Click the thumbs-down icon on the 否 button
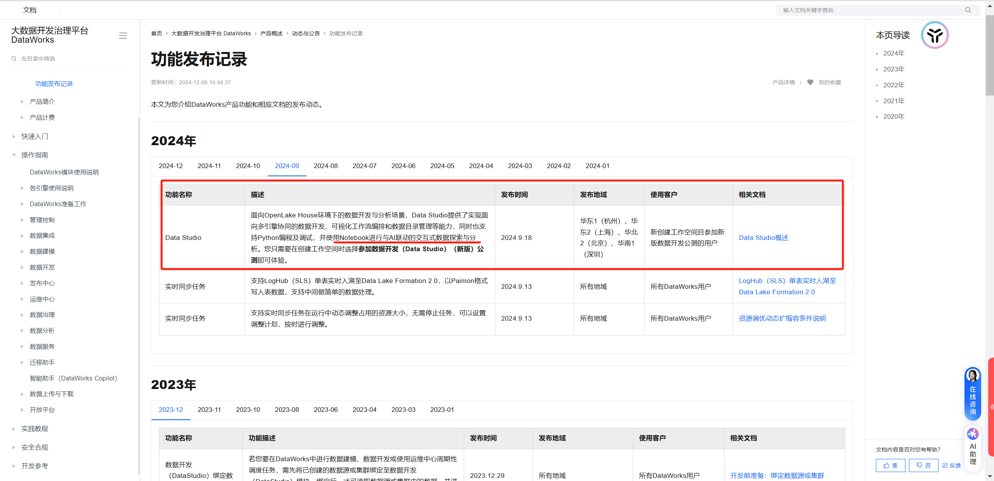 point(920,465)
